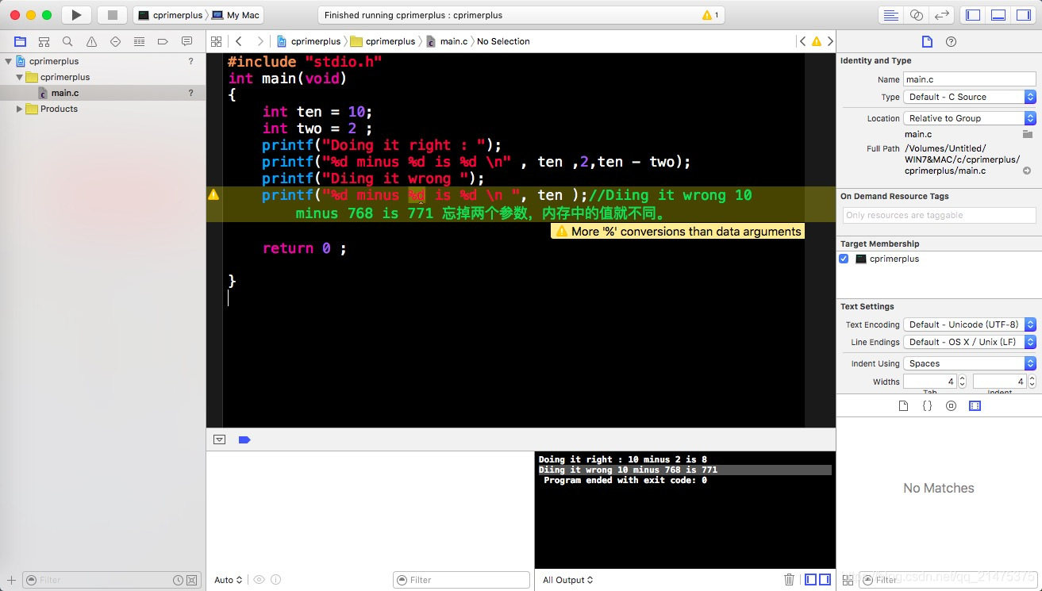1042x591 pixels.
Task: Show the assistant editor
Action: tap(917, 15)
